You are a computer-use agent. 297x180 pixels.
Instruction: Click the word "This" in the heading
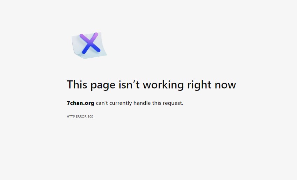pos(77,84)
